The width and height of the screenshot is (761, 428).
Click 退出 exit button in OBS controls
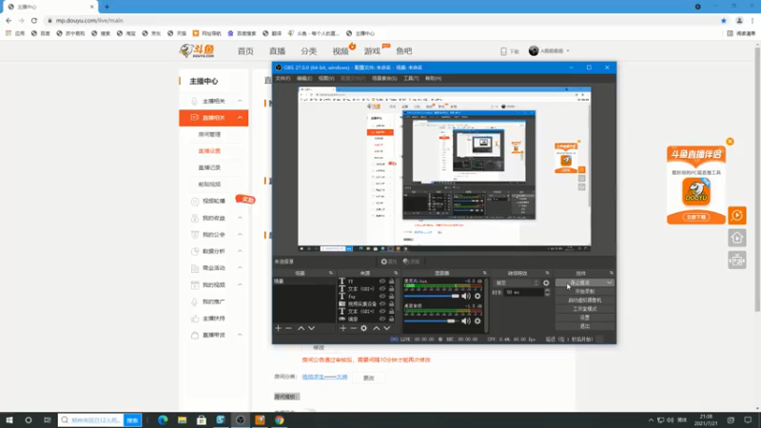[x=584, y=326]
